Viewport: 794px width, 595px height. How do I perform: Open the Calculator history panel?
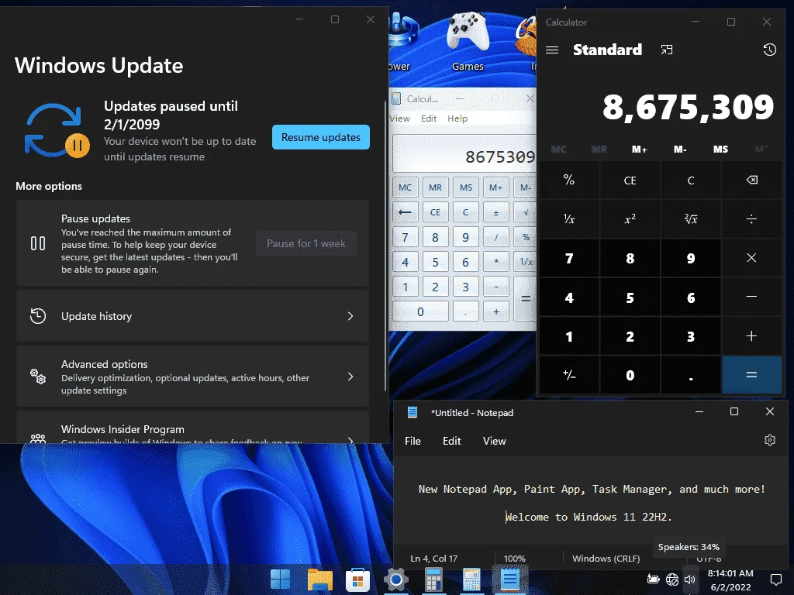point(770,50)
